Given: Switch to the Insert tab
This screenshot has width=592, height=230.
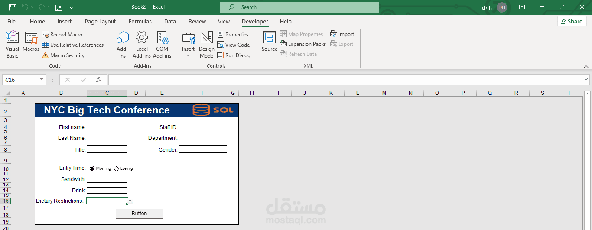Looking at the screenshot, I should pyautogui.click(x=65, y=21).
